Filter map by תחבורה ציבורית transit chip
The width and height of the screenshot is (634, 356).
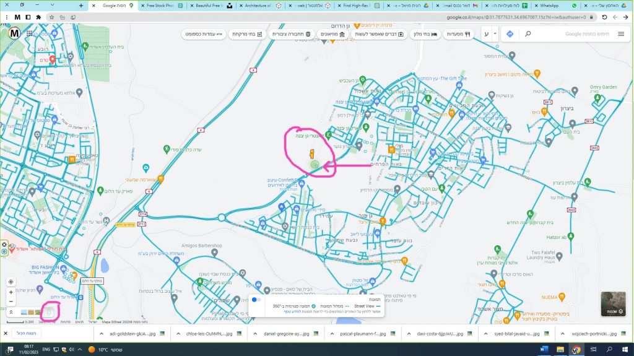pos(291,34)
